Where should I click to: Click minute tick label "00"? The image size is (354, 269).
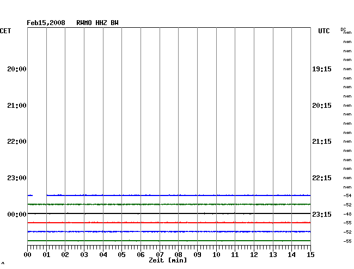(28, 255)
